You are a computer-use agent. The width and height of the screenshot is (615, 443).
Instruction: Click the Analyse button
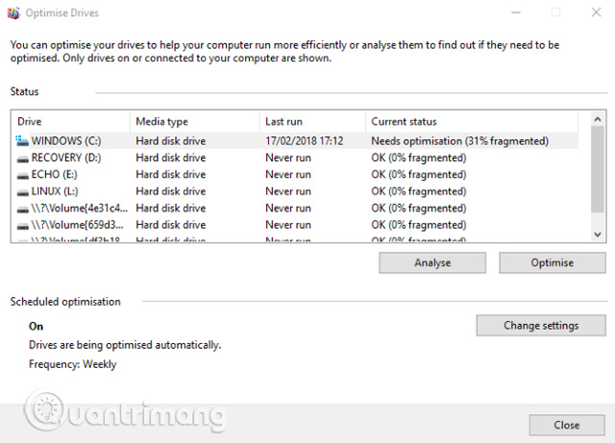pyautogui.click(x=432, y=262)
